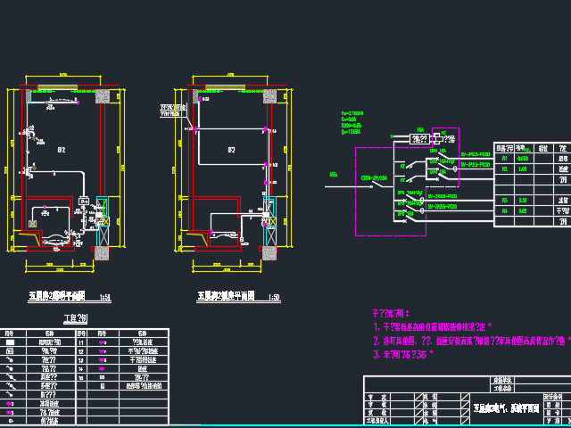Select the hatched column at left plan's top-right corner
571x428 pixels.
click(103, 95)
